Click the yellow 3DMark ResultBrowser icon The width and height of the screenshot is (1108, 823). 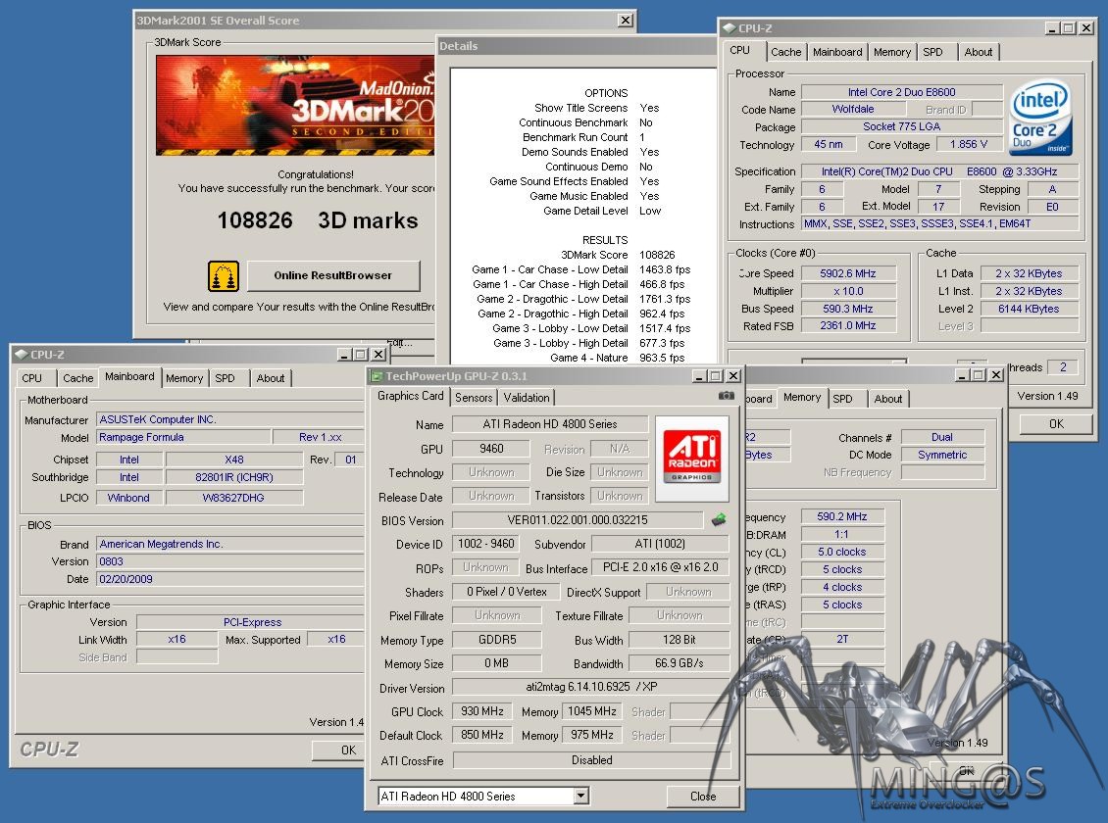coord(224,276)
